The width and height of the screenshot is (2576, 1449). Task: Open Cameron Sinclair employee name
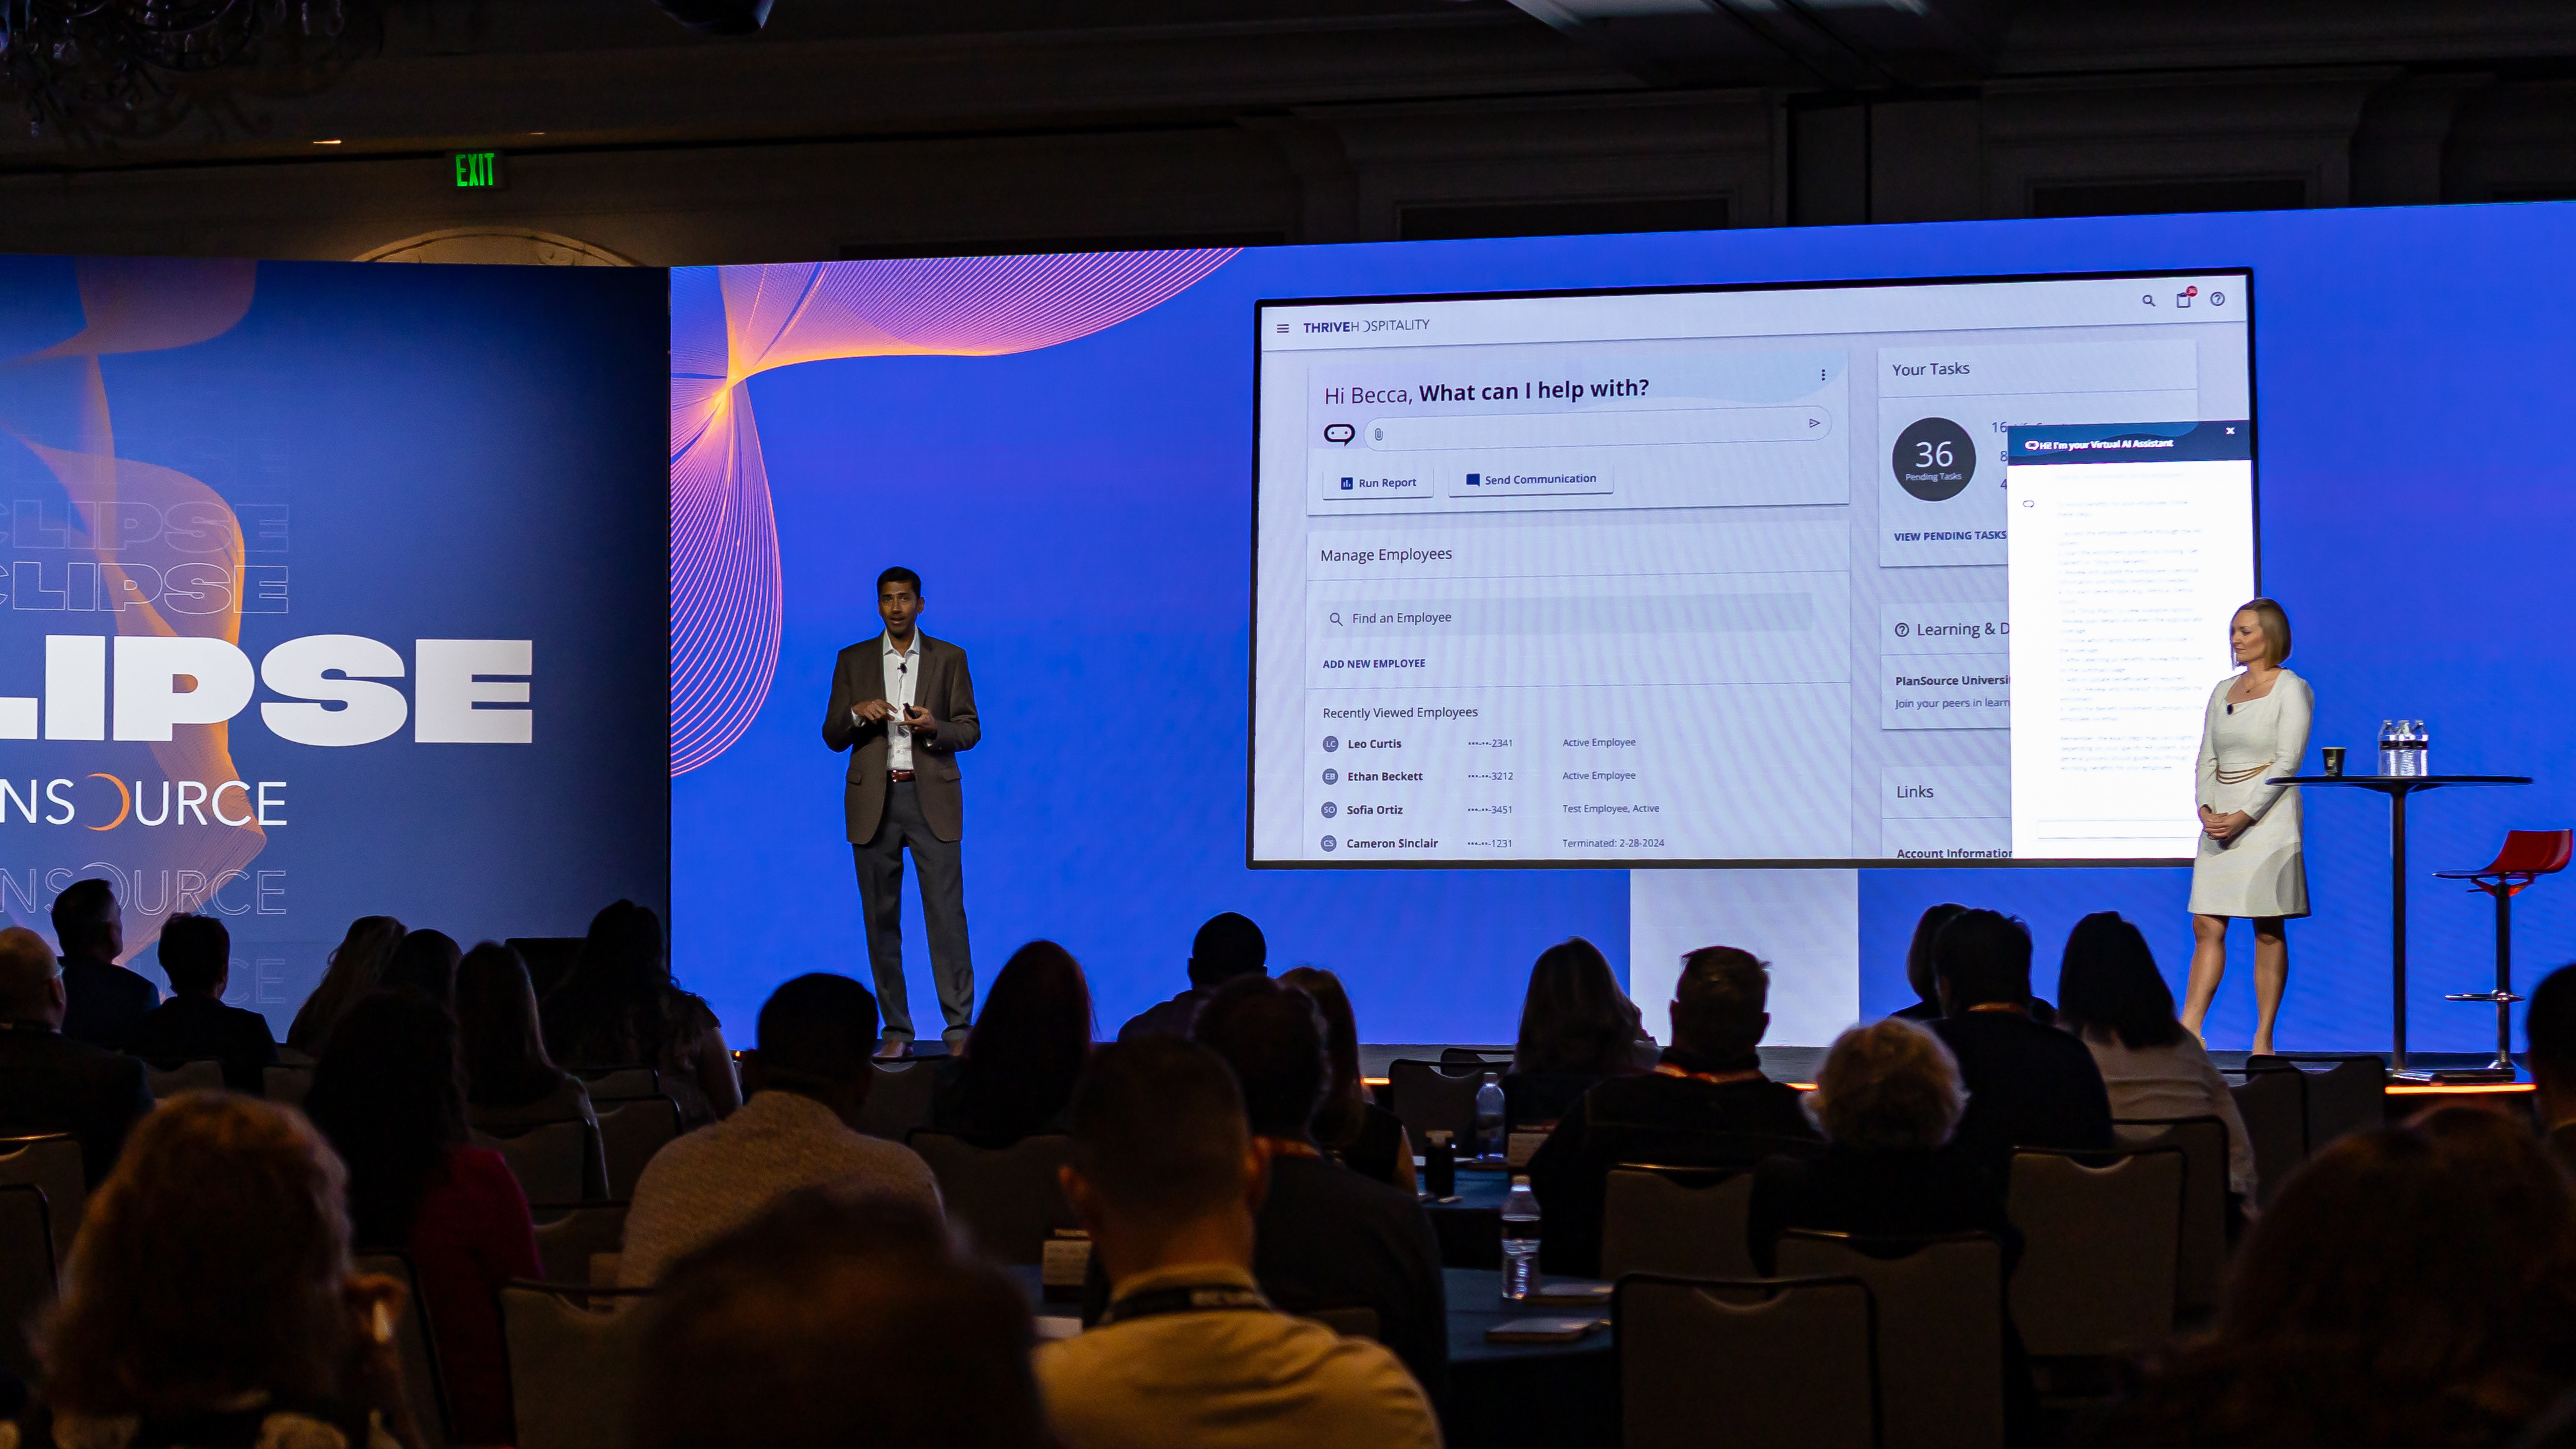coord(1392,844)
